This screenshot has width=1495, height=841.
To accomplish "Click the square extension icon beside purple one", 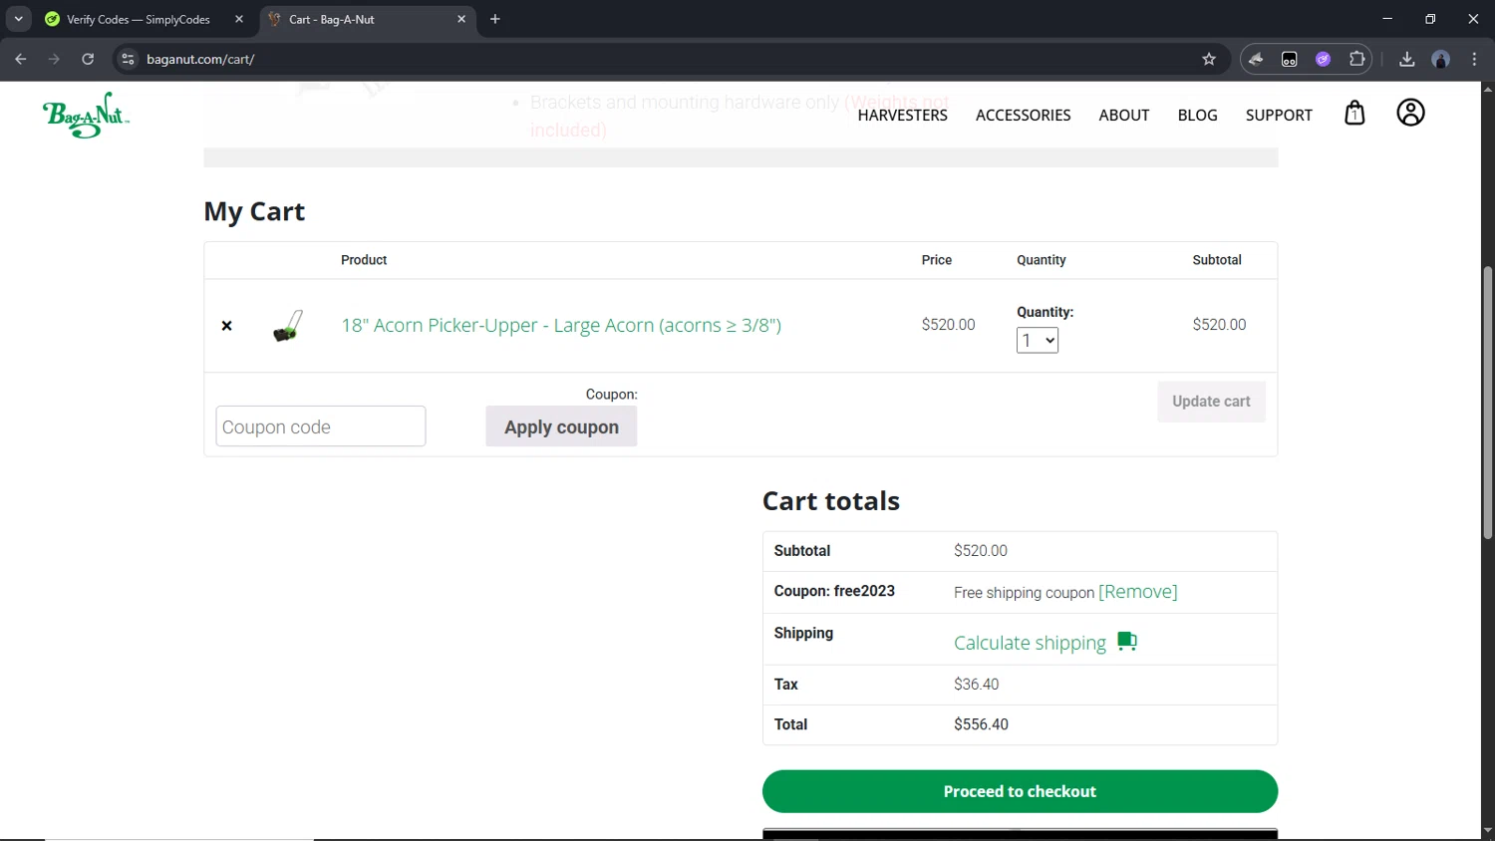I will (x=1290, y=59).
